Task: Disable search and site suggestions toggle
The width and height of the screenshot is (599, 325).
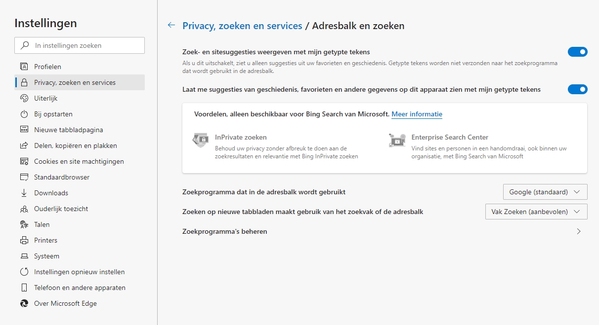Action: (577, 52)
